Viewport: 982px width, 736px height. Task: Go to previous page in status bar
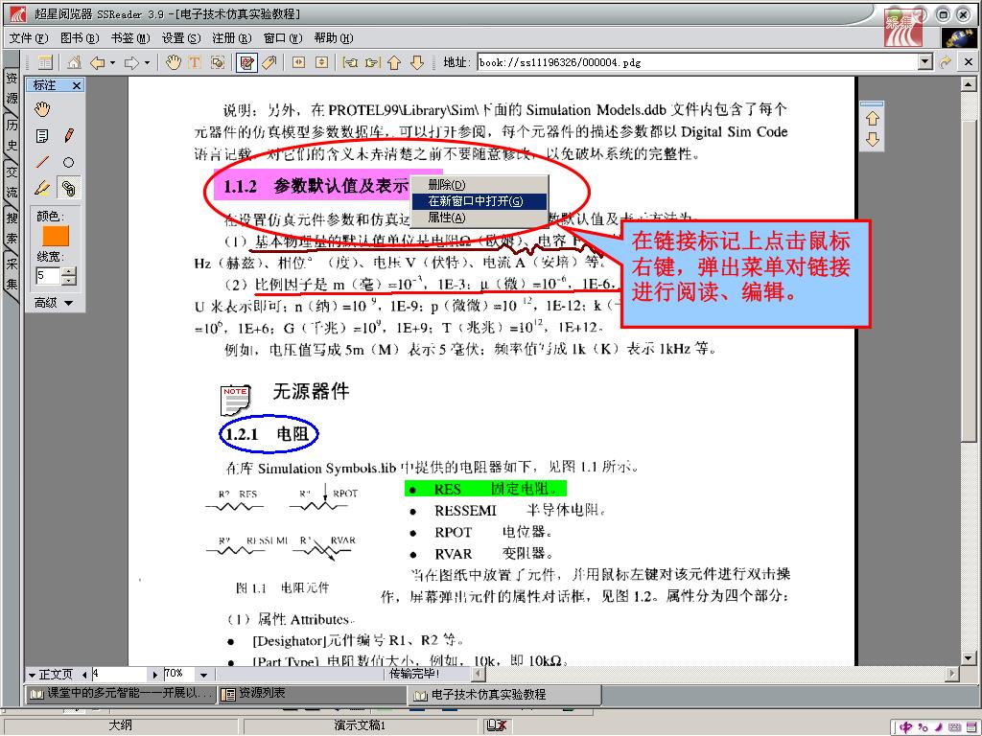click(x=84, y=675)
